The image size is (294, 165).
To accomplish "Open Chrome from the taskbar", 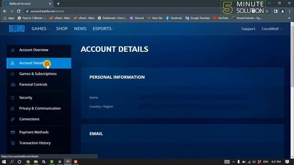I will coord(28,162).
